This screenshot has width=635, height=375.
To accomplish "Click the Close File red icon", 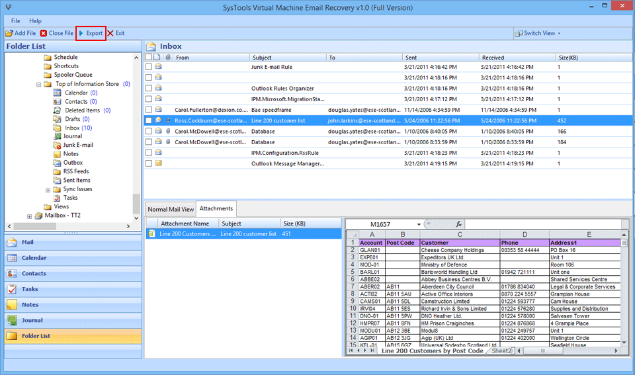I will click(x=44, y=33).
